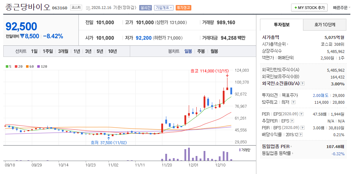Click the current price 92,500
Screen dimensions: 354x174
point(21,27)
